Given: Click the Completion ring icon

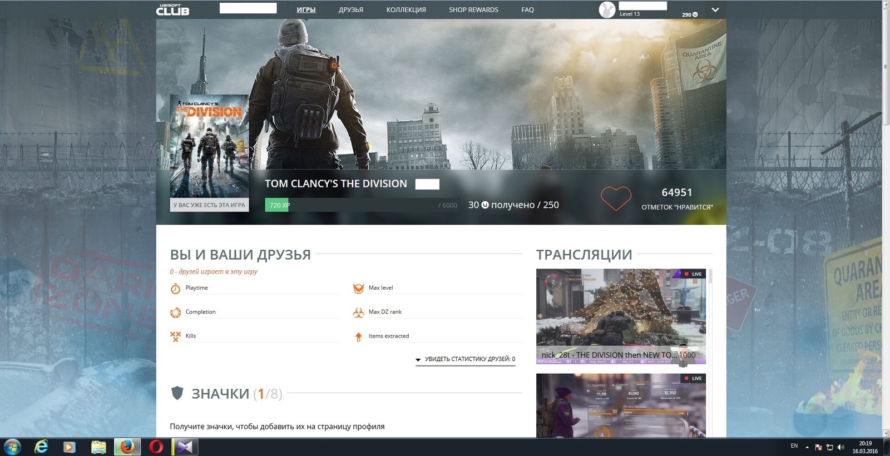Looking at the screenshot, I should (175, 313).
